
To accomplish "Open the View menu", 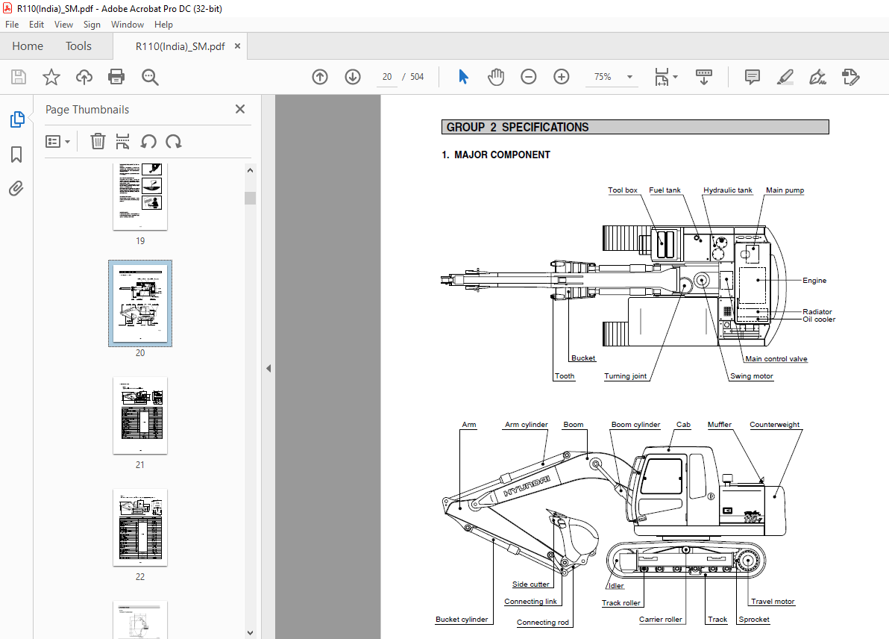I will point(63,25).
